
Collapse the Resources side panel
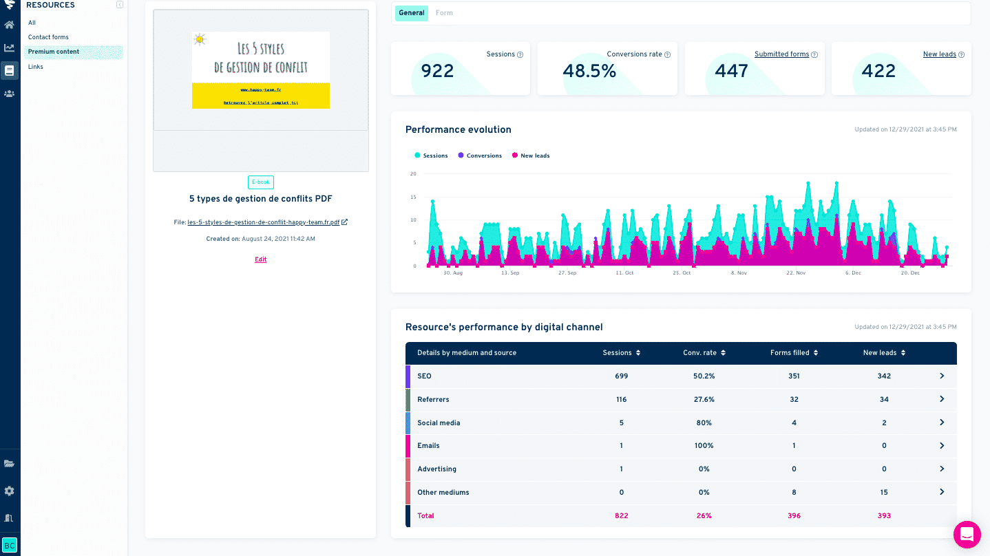pyautogui.click(x=120, y=5)
